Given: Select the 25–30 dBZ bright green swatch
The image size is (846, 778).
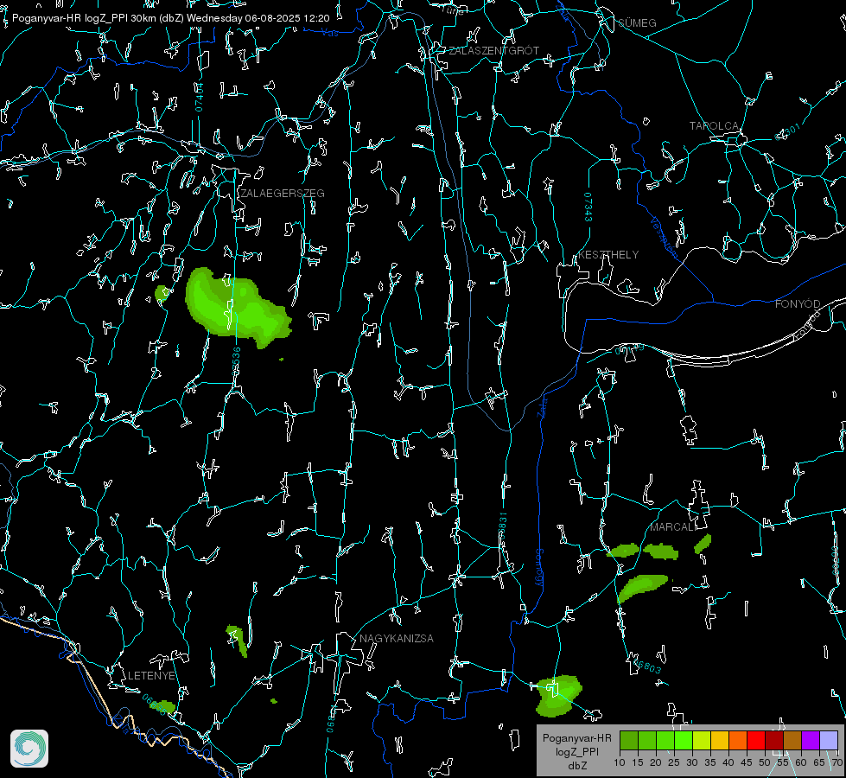Looking at the screenshot, I should coord(684,740).
